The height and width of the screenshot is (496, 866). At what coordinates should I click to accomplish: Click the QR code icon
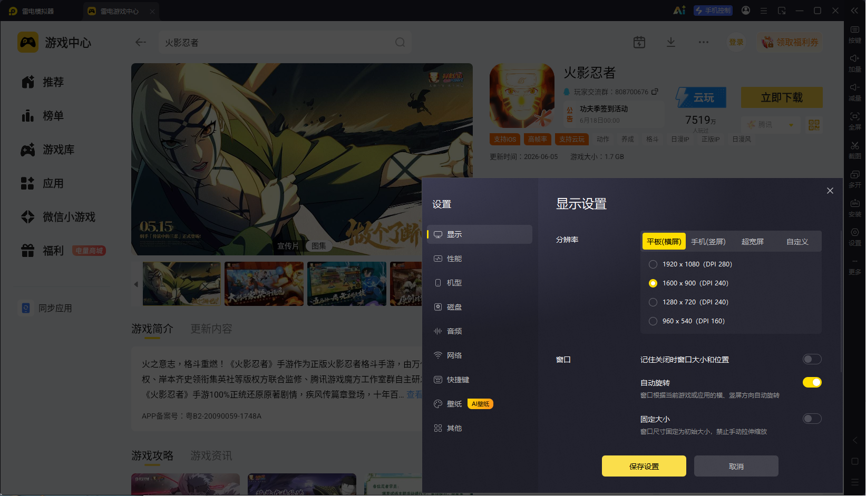point(814,125)
